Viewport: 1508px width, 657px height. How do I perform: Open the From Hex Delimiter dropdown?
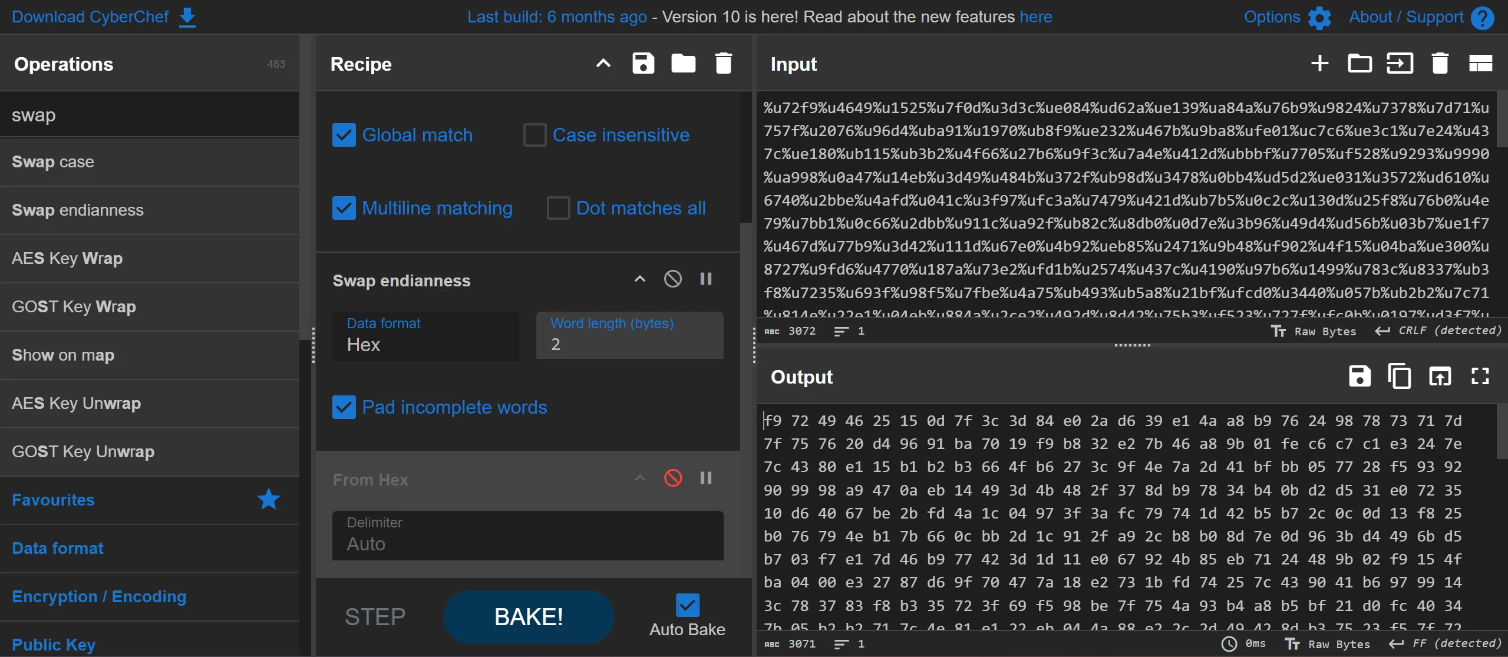pyautogui.click(x=527, y=536)
